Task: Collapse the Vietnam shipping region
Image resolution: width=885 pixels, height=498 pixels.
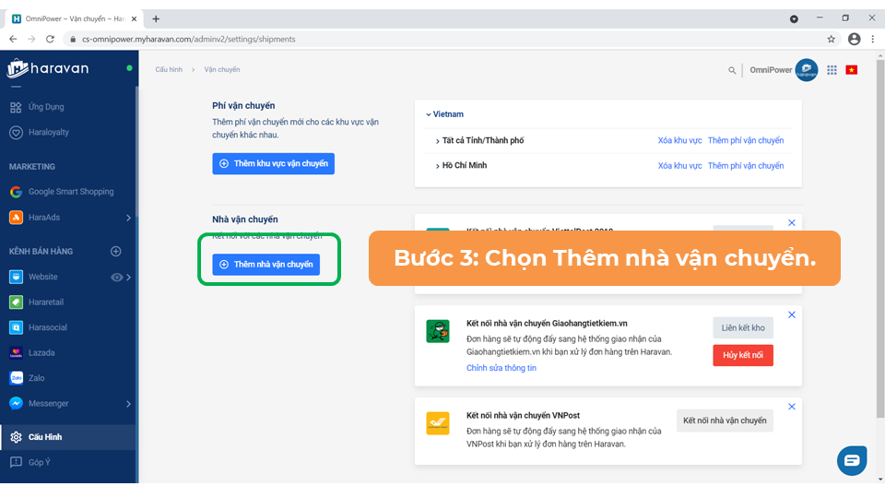Action: pos(429,114)
